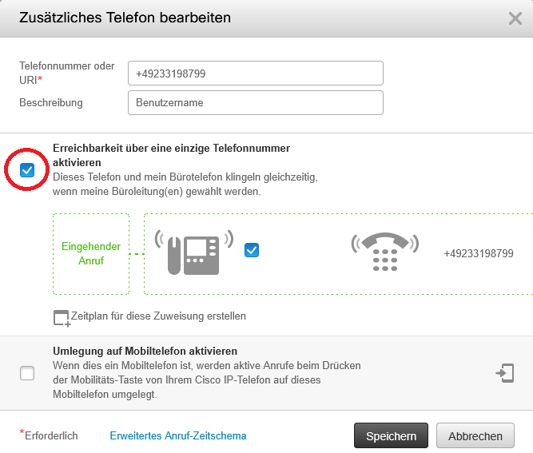Viewport: 533px width, 453px height.
Task: Focus the Beschreibung text field
Action: coord(256,103)
